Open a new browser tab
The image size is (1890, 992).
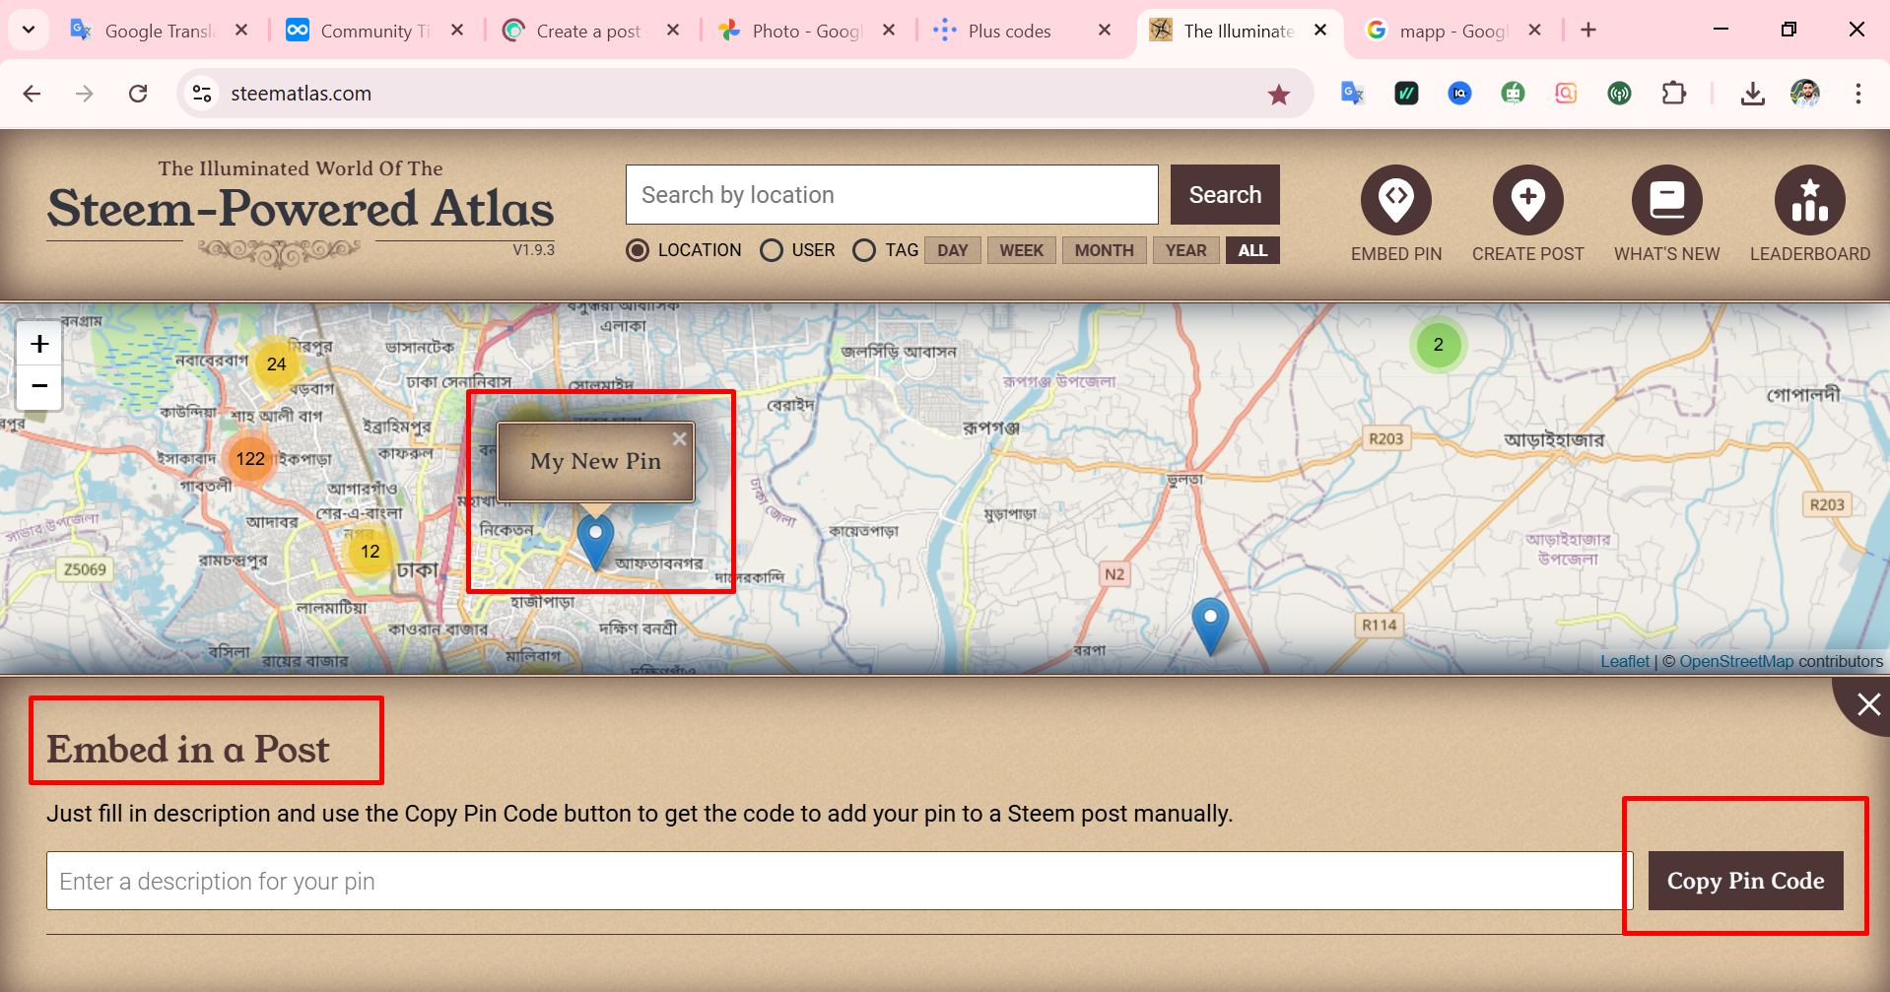coord(1588,31)
